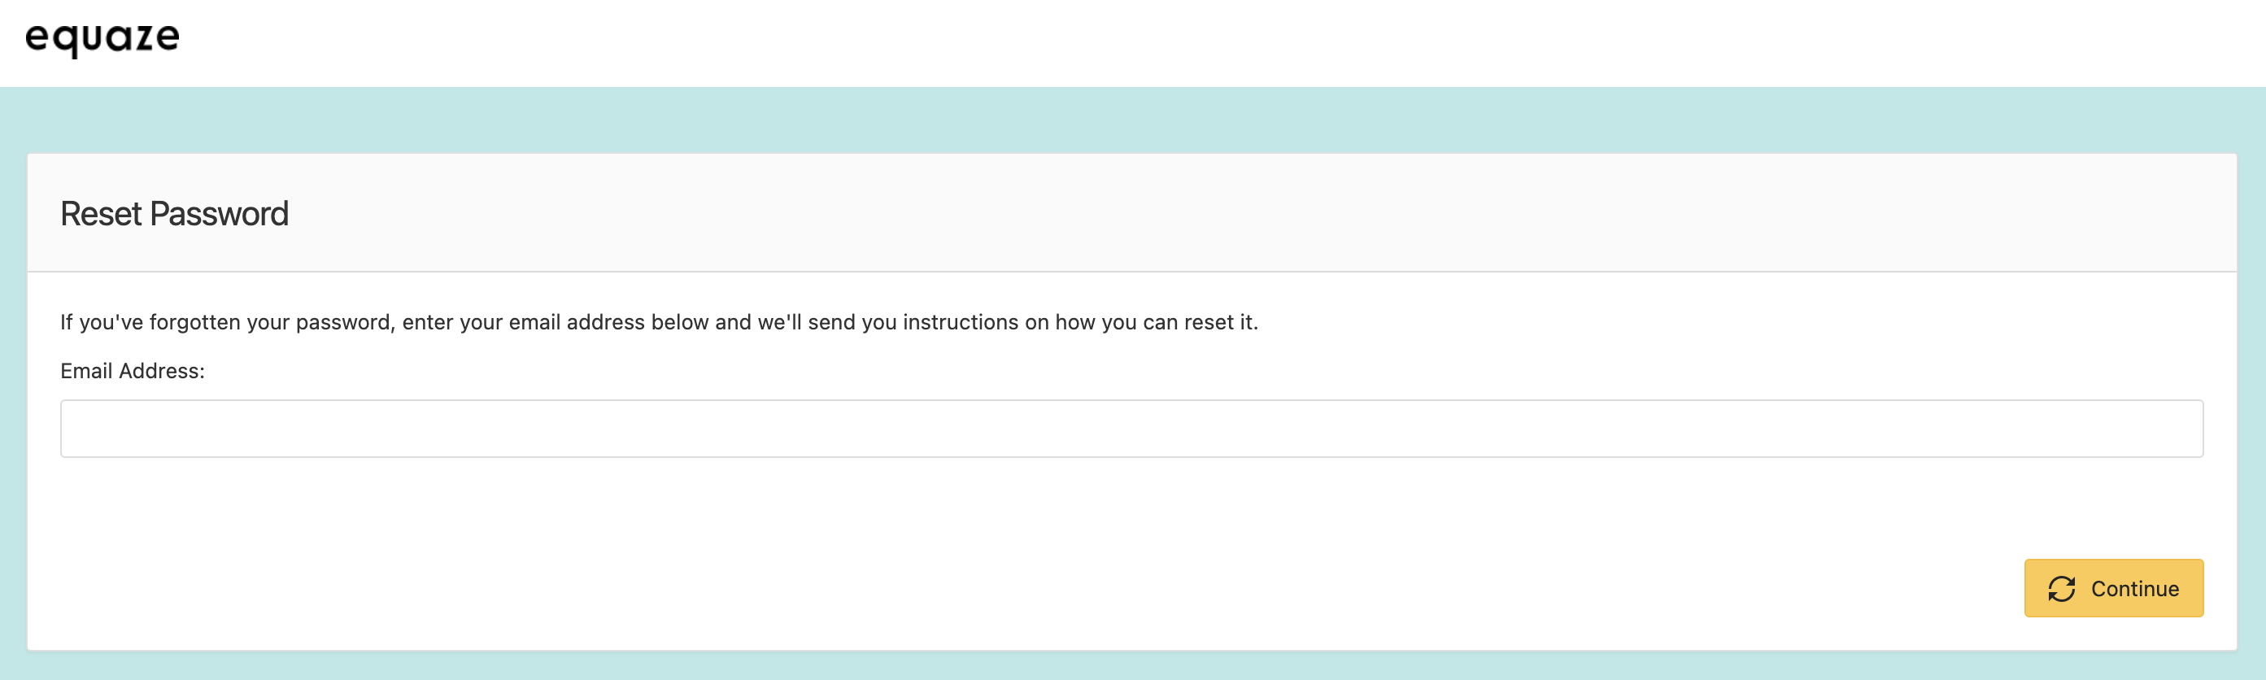Viewport: 2266px width, 680px height.
Task: Click the blank white top header bar
Action: point(1144,42)
